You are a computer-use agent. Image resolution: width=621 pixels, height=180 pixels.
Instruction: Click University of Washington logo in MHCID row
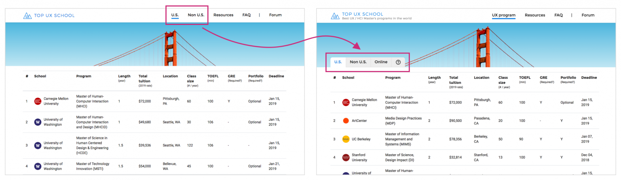click(x=38, y=122)
